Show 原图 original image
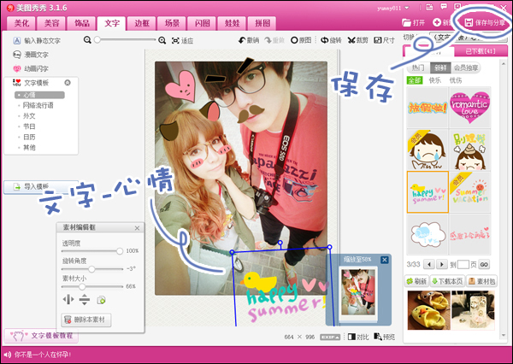The width and height of the screenshot is (513, 364). (x=301, y=40)
